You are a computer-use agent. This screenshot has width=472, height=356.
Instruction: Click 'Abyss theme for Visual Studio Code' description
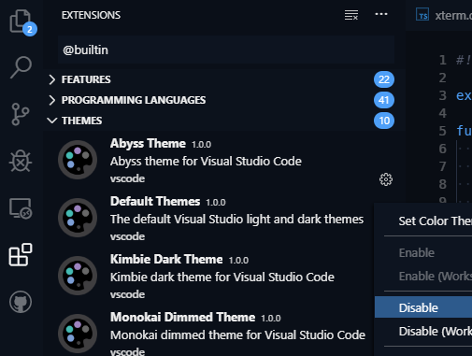[206, 162]
